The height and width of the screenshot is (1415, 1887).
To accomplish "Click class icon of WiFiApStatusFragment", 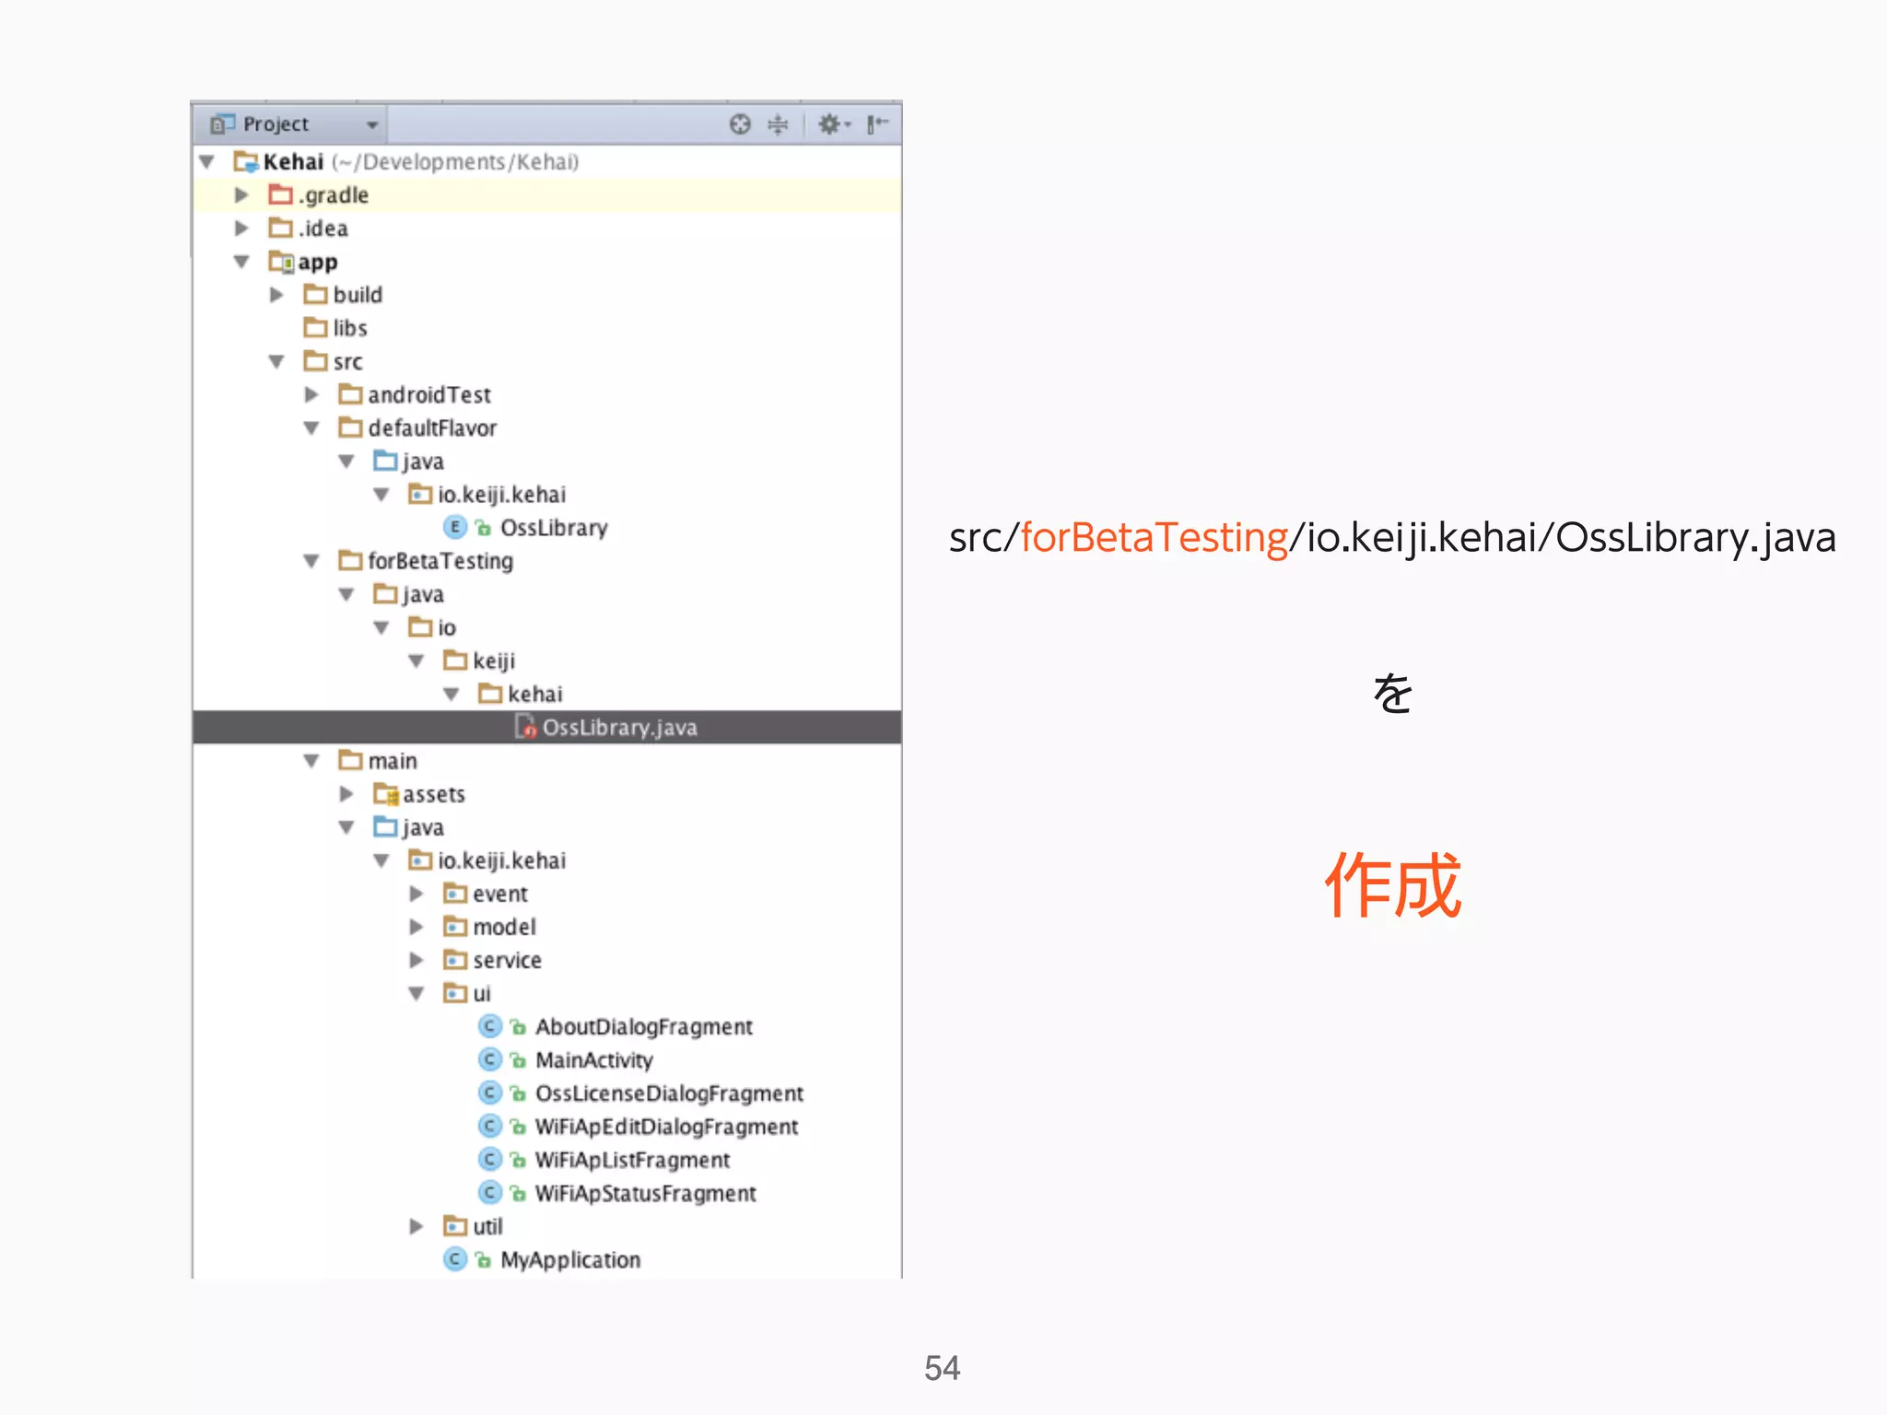I will tap(490, 1193).
